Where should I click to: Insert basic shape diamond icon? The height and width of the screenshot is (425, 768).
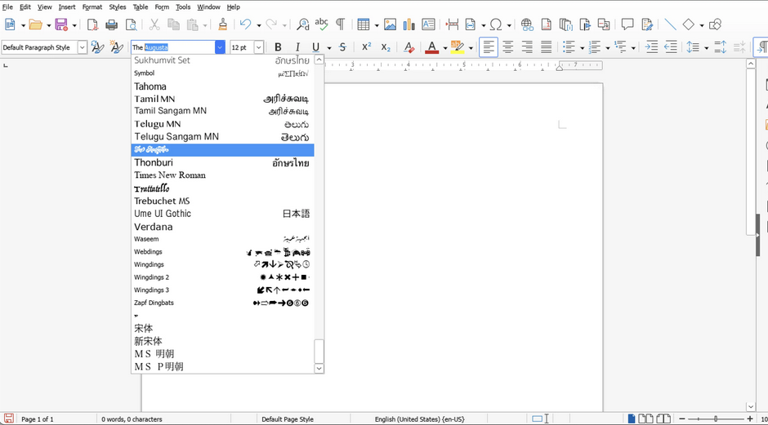[688, 24]
